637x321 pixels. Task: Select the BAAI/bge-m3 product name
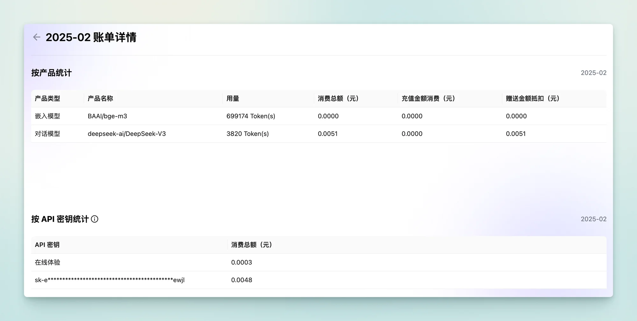click(x=107, y=116)
